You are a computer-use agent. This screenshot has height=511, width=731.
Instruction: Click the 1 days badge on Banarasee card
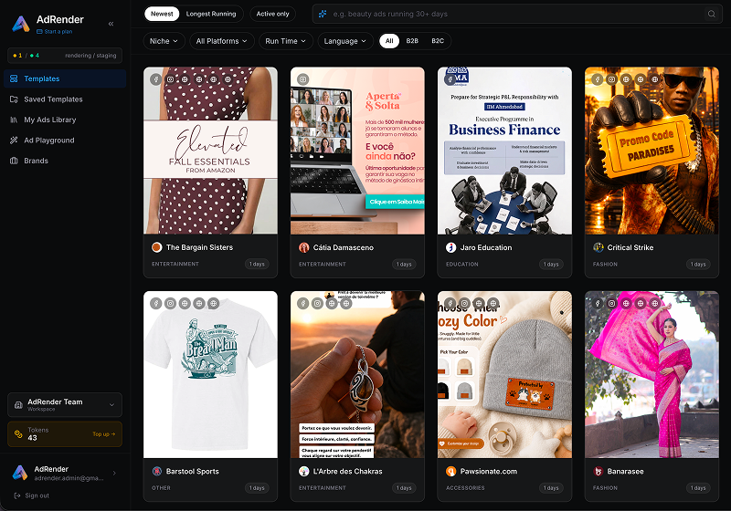[x=698, y=488]
